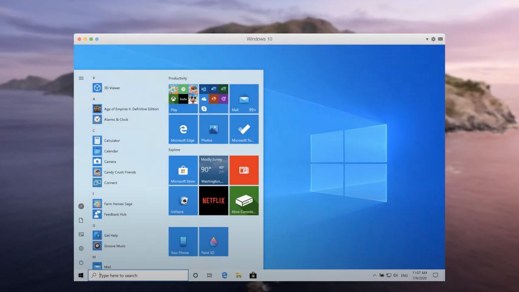Click the Explore group header
This screenshot has height=292, width=519.
(x=174, y=150)
